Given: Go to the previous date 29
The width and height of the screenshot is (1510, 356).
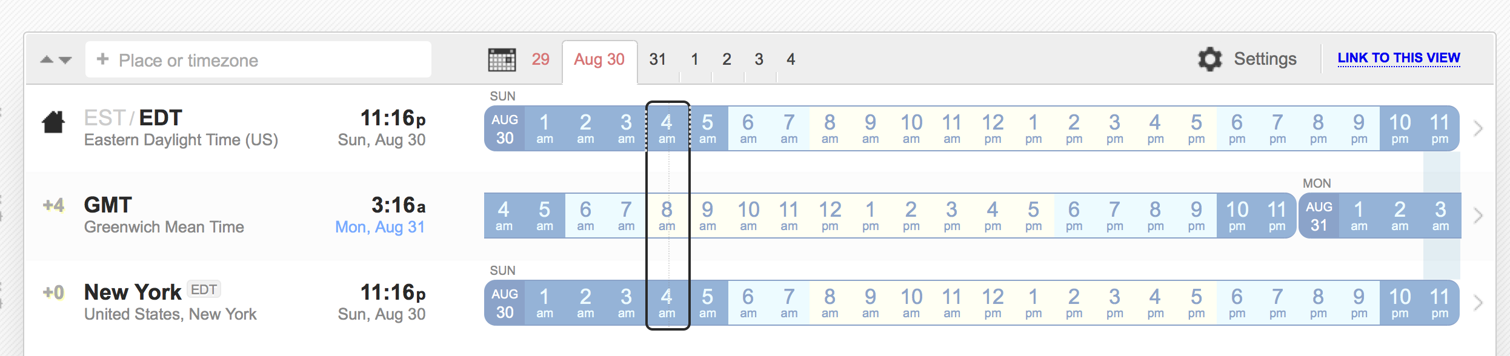Looking at the screenshot, I should click(540, 59).
